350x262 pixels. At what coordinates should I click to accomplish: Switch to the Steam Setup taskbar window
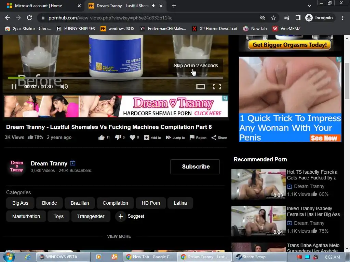coord(259,257)
